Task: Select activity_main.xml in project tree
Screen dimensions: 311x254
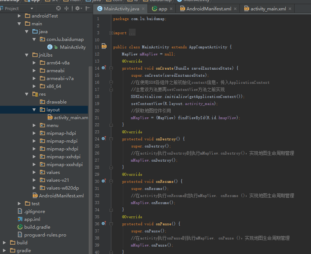Action: point(68,118)
